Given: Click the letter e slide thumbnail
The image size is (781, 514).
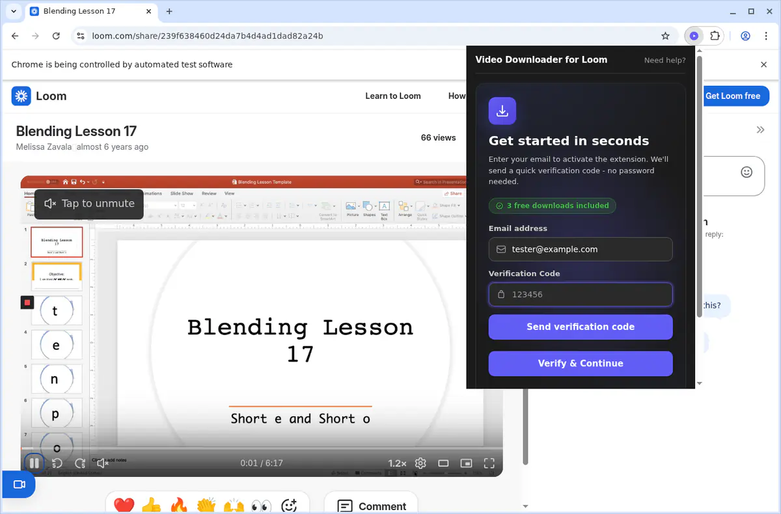Looking at the screenshot, I should click(x=57, y=345).
